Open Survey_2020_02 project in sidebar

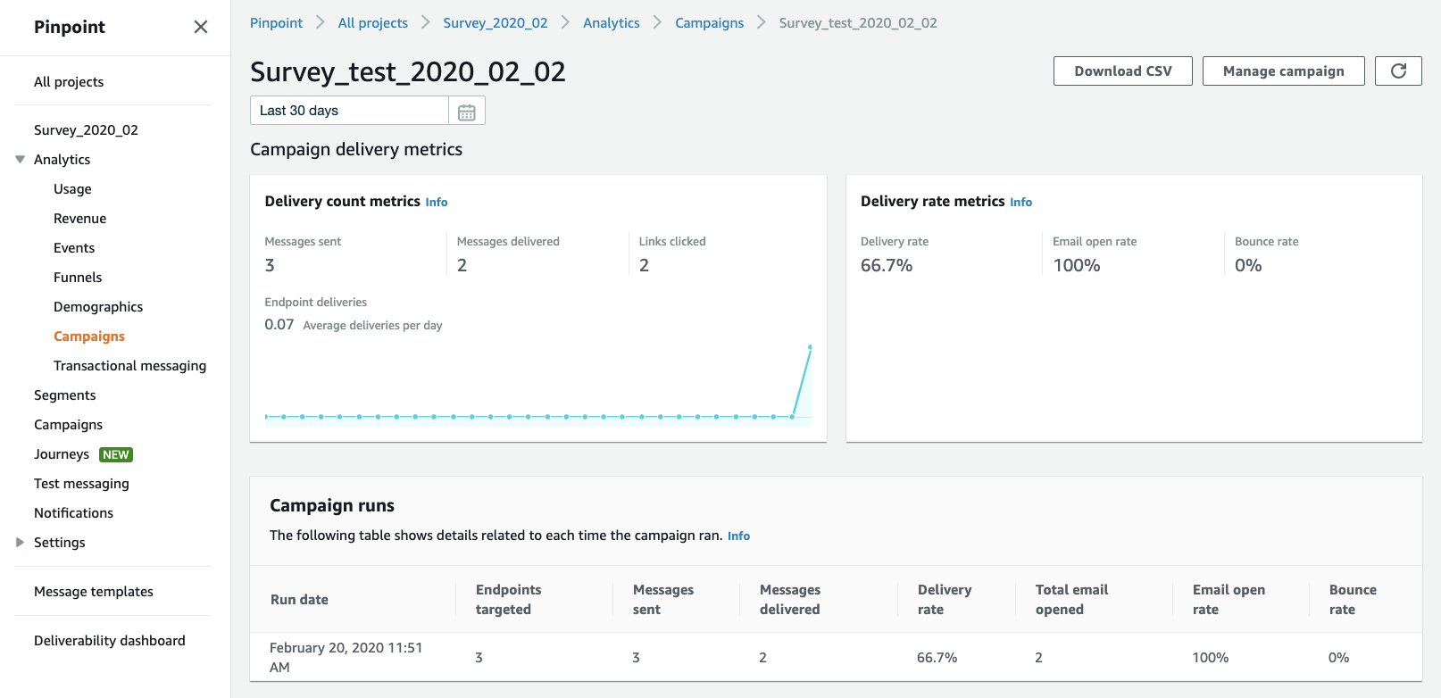click(86, 130)
